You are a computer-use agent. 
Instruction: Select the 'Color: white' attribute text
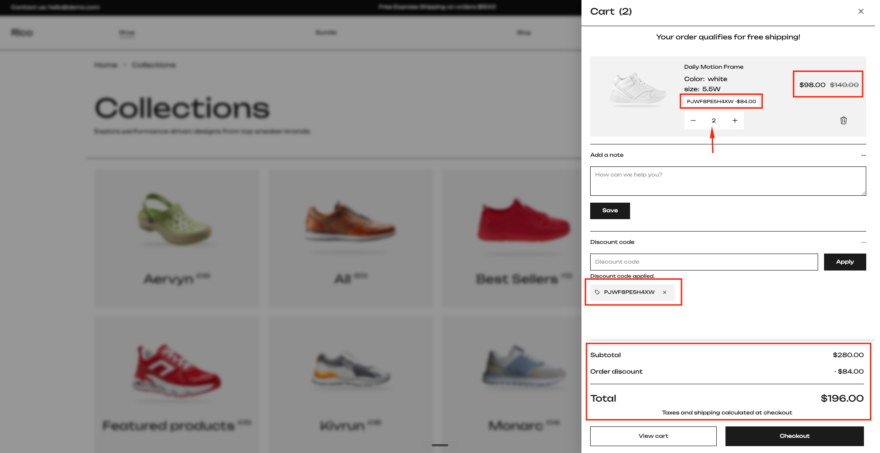(706, 79)
